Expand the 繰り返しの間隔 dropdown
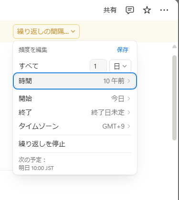This screenshot has width=179, height=200. 46,31
